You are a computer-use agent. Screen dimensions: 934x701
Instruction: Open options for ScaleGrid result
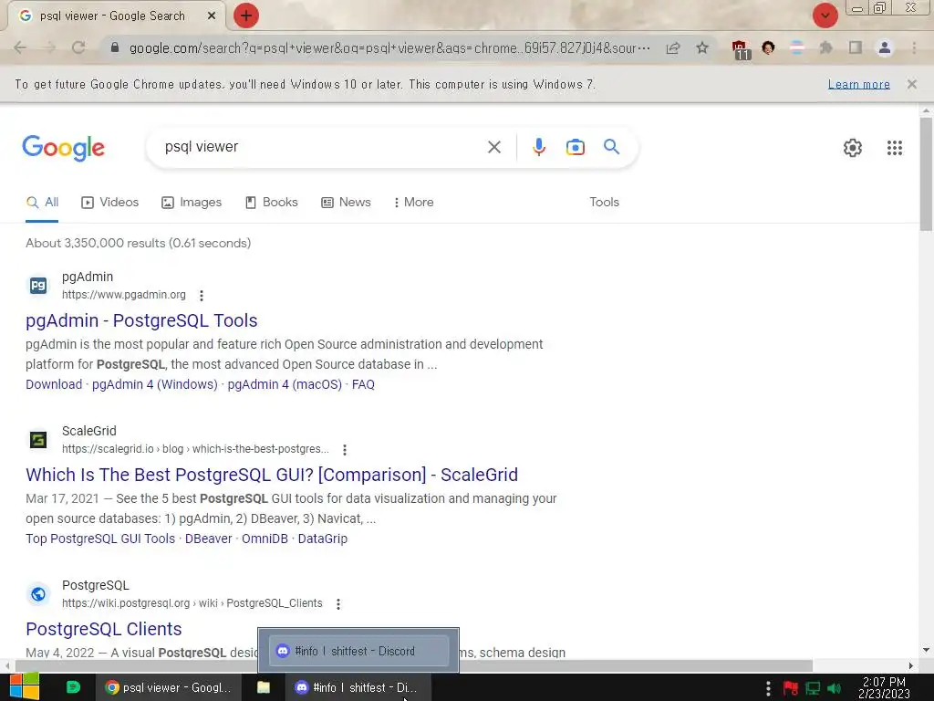[344, 449]
